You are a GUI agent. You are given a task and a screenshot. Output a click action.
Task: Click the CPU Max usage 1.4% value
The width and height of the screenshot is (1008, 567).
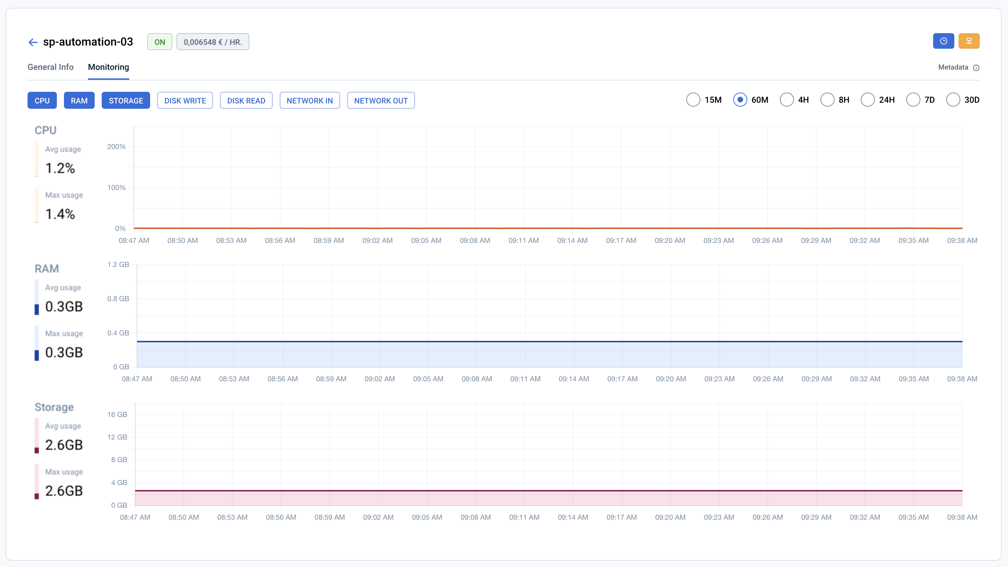(60, 214)
